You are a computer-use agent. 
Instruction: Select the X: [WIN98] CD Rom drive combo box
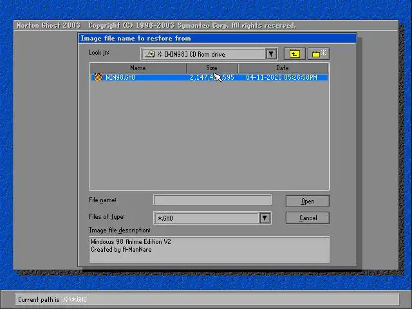[x=209, y=54]
